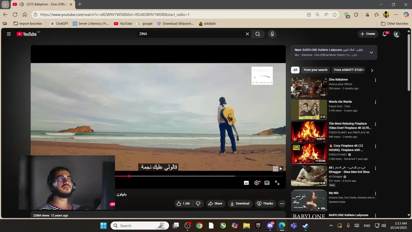Click the Download button
Image resolution: width=412 pixels, height=232 pixels.
pyautogui.click(x=240, y=203)
